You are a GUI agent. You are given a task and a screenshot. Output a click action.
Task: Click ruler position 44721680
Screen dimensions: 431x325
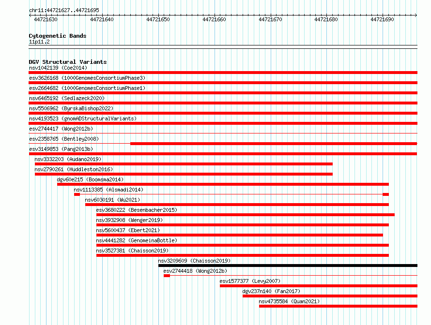(326, 19)
